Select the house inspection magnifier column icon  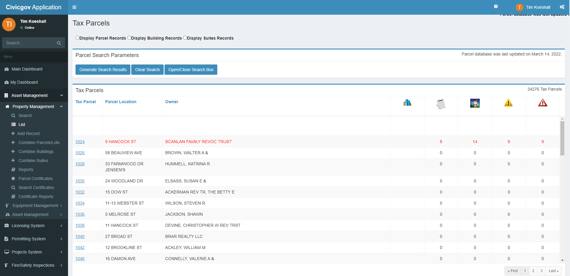point(475,103)
